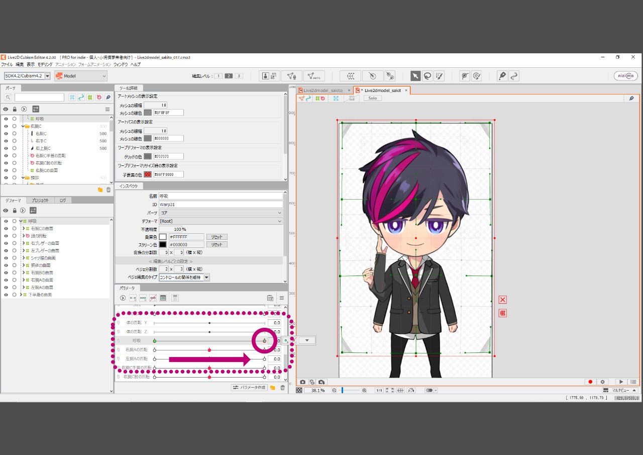Open the Parts panel hamburger menu

click(x=107, y=109)
